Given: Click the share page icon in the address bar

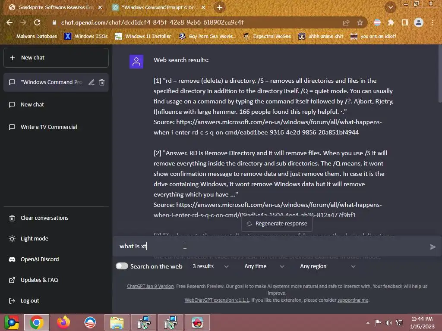Looking at the screenshot, I should pos(346,22).
